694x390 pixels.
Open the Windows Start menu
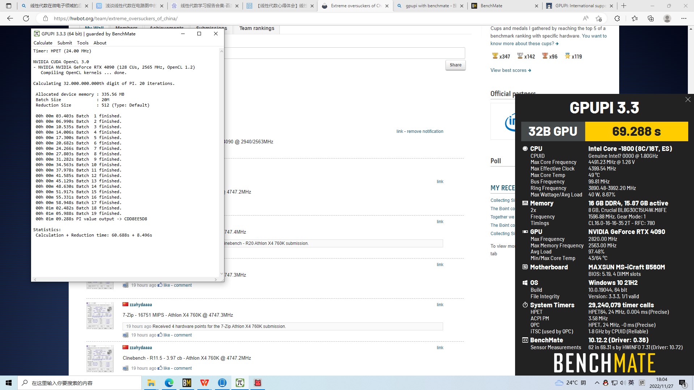tap(9, 383)
